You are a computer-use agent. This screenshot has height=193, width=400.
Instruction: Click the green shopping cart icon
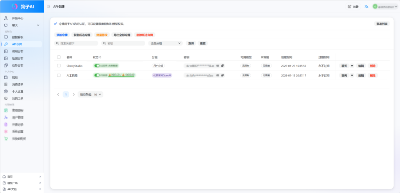coord(6,138)
